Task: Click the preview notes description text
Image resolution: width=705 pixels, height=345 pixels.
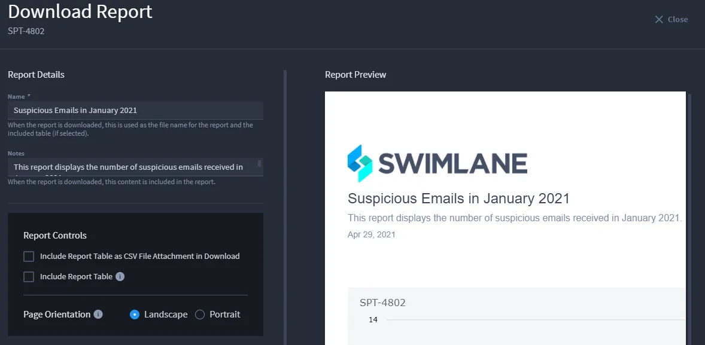Action: click(x=515, y=218)
